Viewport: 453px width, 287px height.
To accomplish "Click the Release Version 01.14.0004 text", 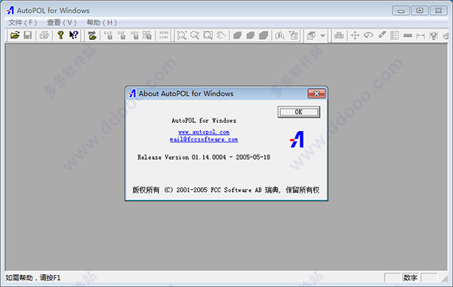I will [x=204, y=157].
